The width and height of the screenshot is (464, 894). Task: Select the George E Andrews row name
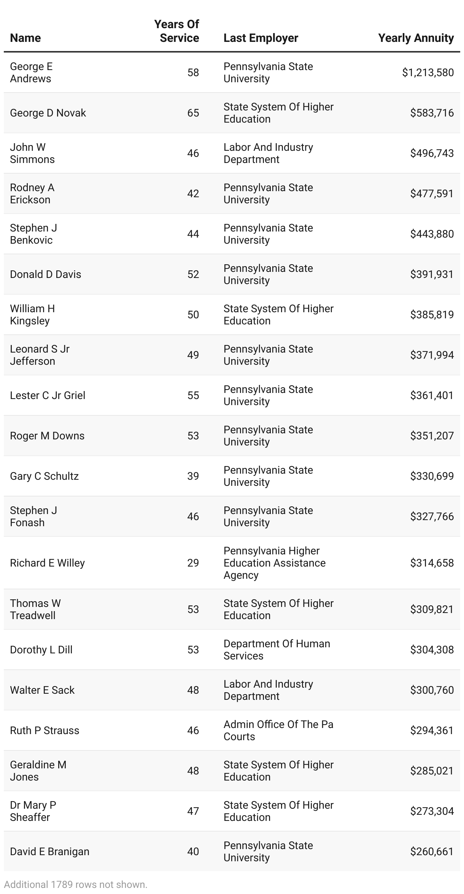pos(31,72)
